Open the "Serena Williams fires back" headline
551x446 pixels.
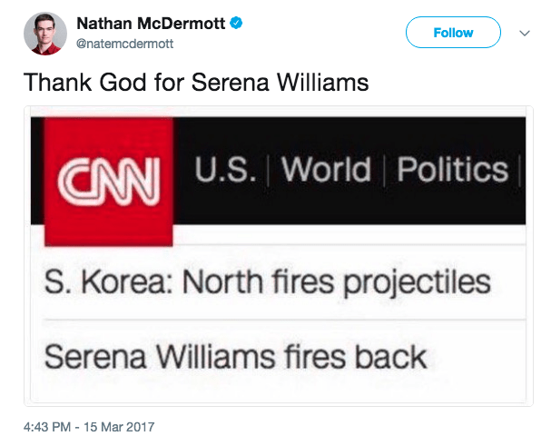(235, 354)
